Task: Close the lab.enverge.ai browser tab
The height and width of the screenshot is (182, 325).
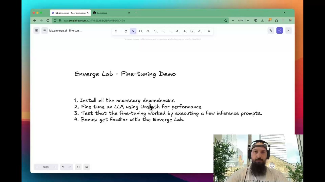Action: tap(88, 13)
